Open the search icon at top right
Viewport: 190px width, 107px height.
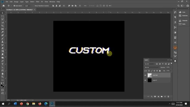[x=178, y=6]
